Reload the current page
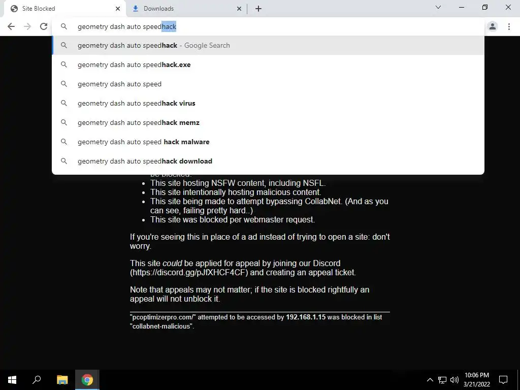The image size is (520, 390). [x=44, y=26]
